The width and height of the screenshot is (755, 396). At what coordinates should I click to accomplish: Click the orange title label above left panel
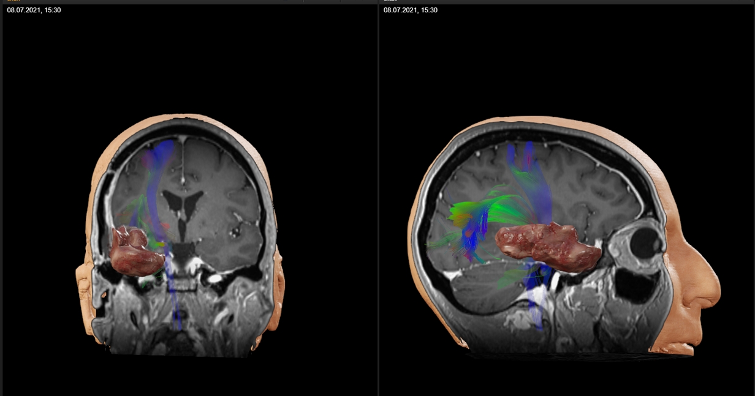[x=13, y=2]
